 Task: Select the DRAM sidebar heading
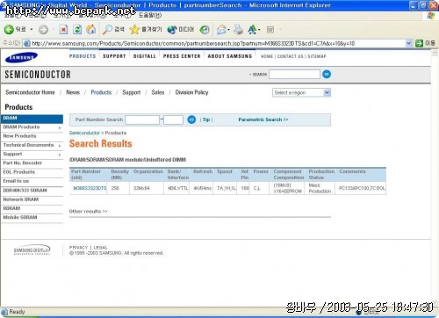[32, 118]
